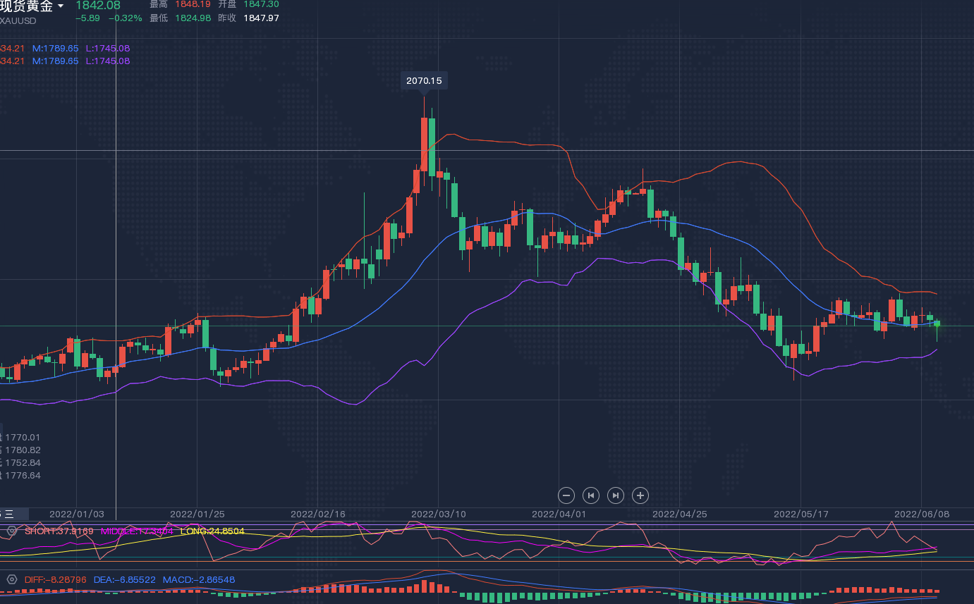Select the 2022/01/25 date on time axis

[x=197, y=514]
